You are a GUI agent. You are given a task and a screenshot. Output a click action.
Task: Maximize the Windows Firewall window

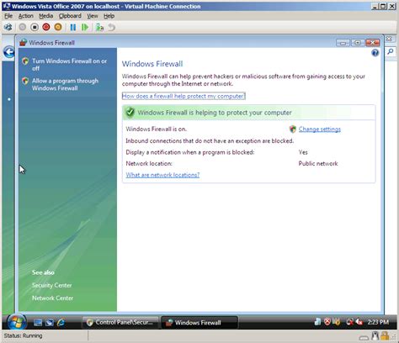pos(358,43)
